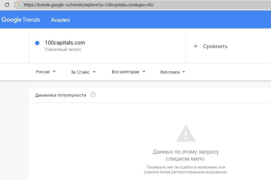Screen dimensions: 271x180
Task: Expand the Россия region dropdown
Action: [x=45, y=72]
